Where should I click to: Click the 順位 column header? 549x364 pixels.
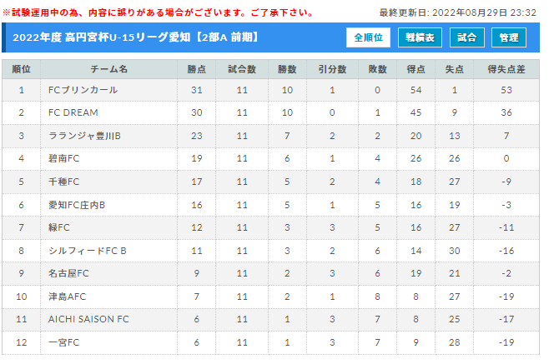pos(22,69)
